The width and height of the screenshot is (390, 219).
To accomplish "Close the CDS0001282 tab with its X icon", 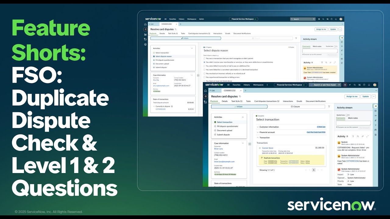I will coord(176,24).
